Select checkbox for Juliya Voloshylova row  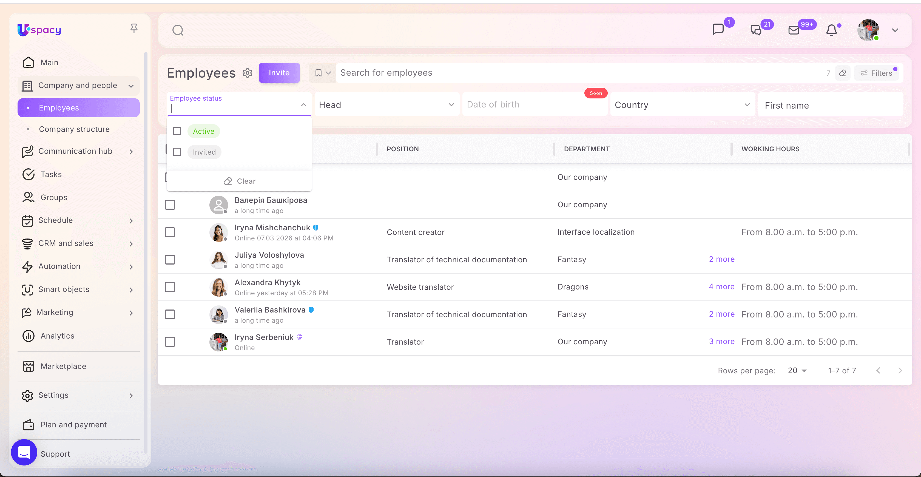[x=170, y=260]
